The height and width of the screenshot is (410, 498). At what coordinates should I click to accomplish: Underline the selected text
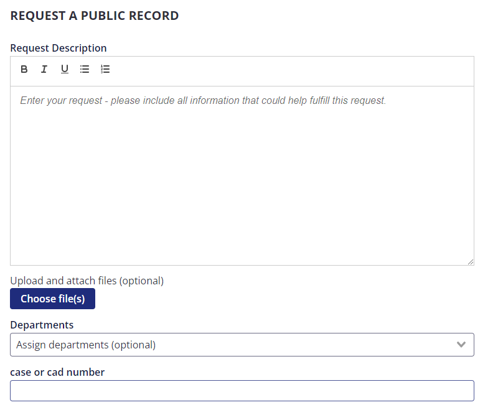pos(65,69)
